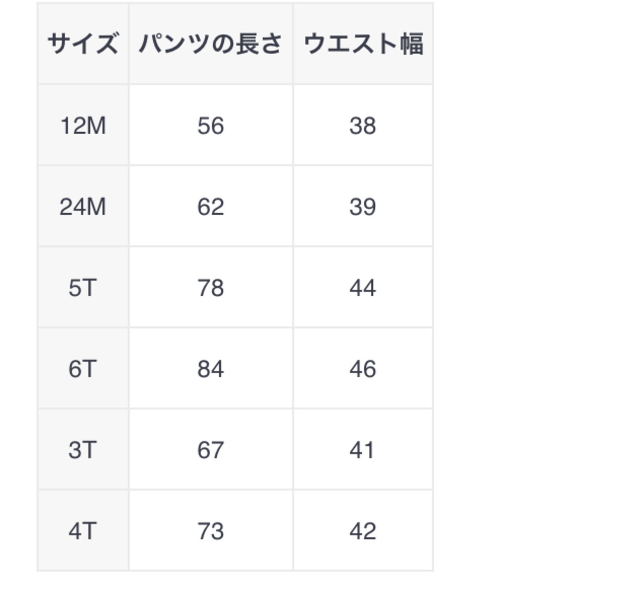Select the 5T size cell
The width and height of the screenshot is (644, 593).
pyautogui.click(x=83, y=288)
